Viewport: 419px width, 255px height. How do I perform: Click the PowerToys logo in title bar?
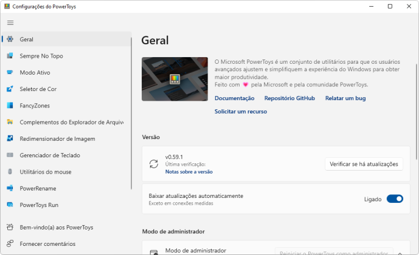click(x=7, y=7)
